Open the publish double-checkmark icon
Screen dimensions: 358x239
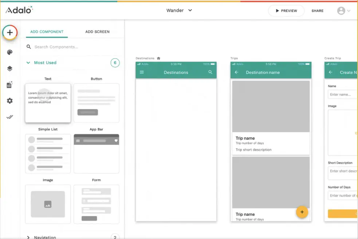(9, 117)
